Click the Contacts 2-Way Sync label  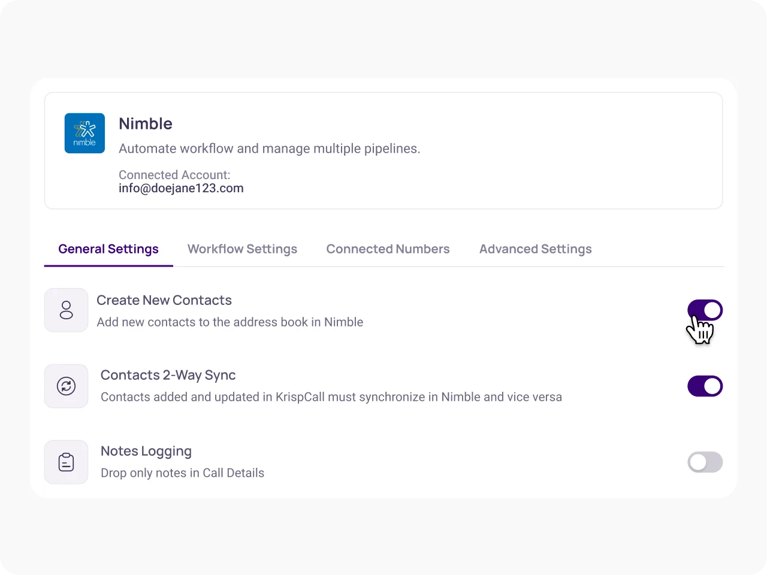click(x=168, y=375)
